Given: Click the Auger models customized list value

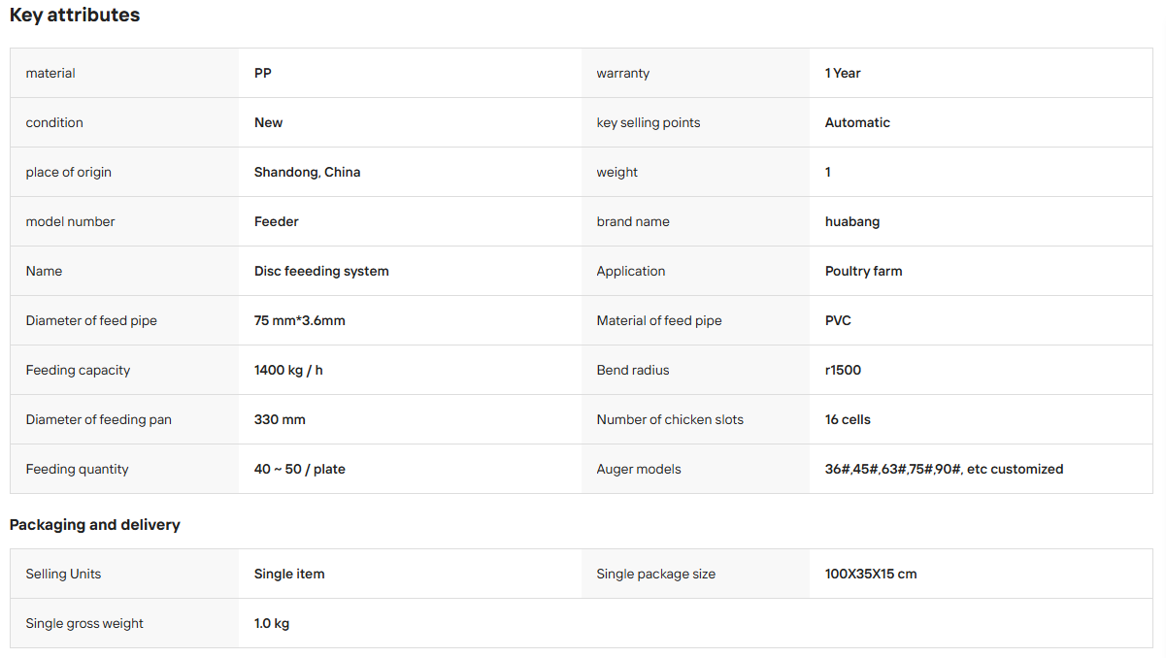Looking at the screenshot, I should [944, 469].
